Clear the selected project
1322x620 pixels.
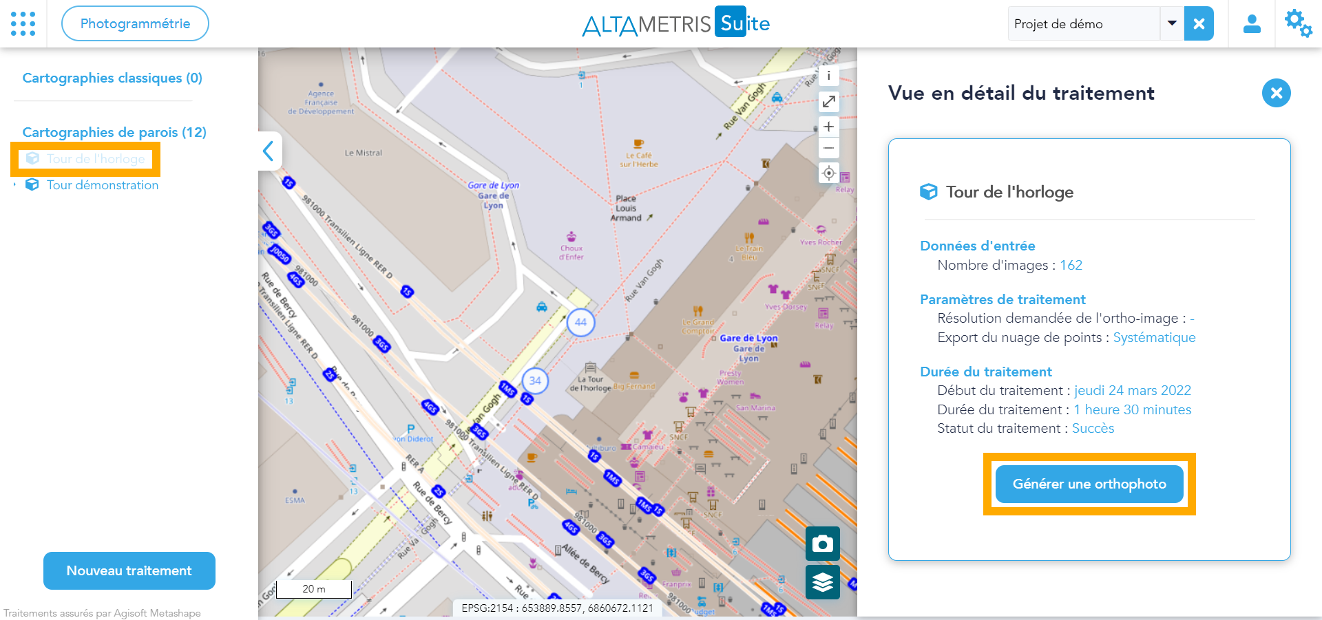pos(1199,24)
